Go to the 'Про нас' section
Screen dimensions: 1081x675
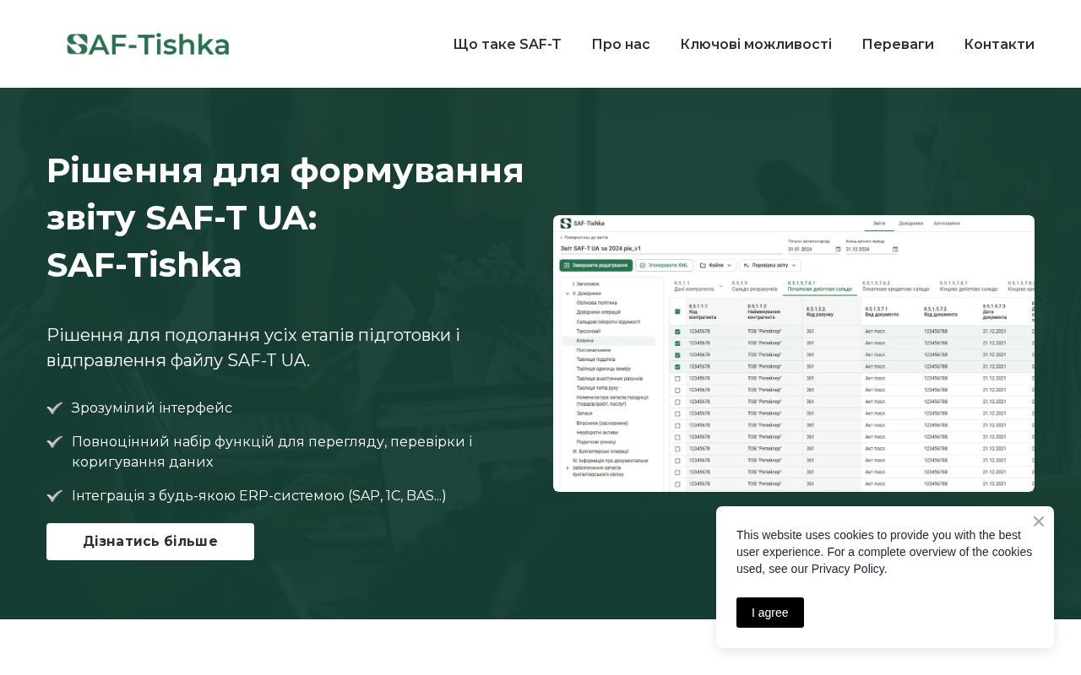coord(621,44)
